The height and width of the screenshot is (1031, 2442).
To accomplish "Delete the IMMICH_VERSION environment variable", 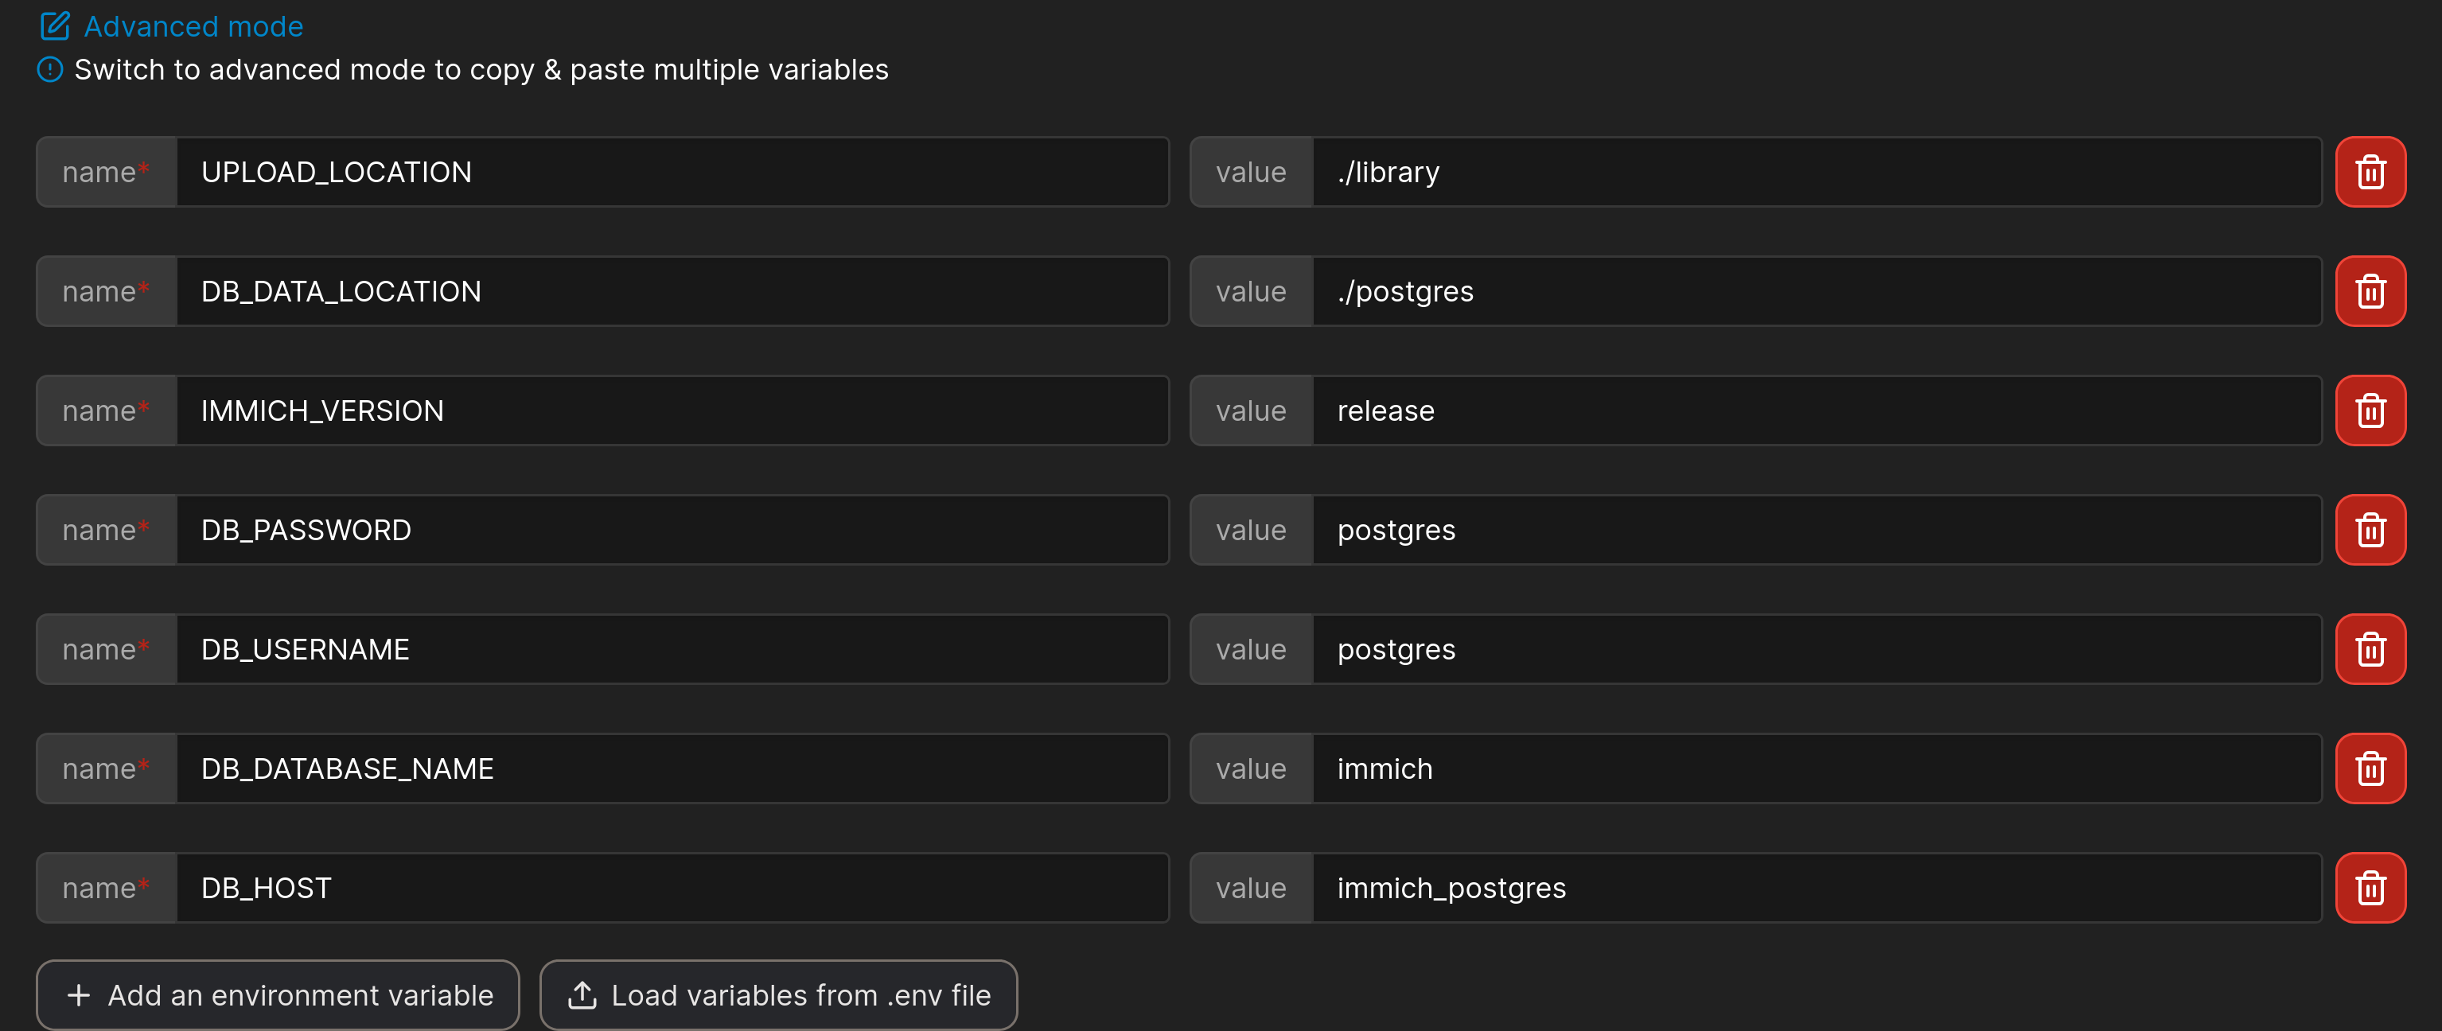I will click(2370, 411).
